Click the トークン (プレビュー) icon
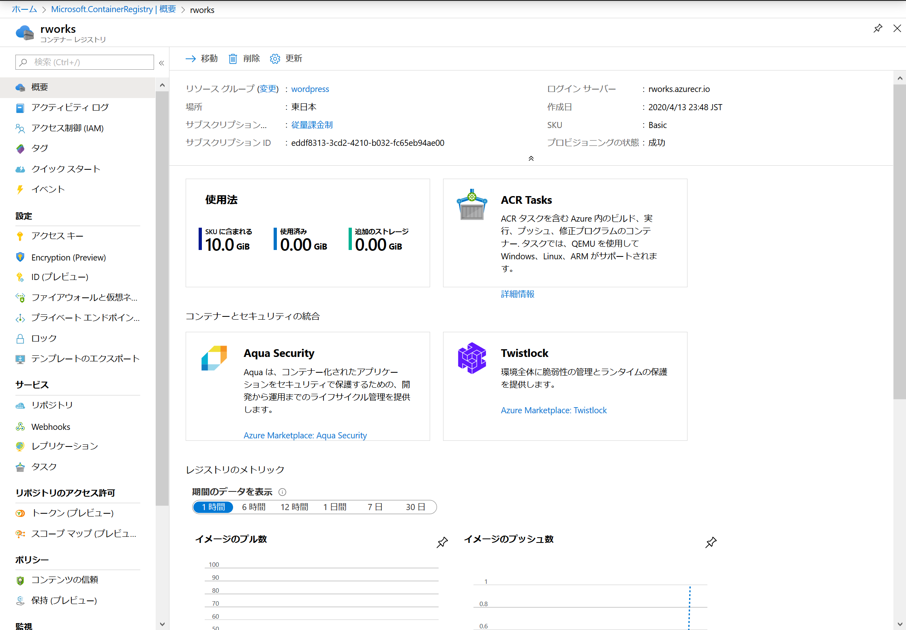The image size is (906, 630). [20, 513]
